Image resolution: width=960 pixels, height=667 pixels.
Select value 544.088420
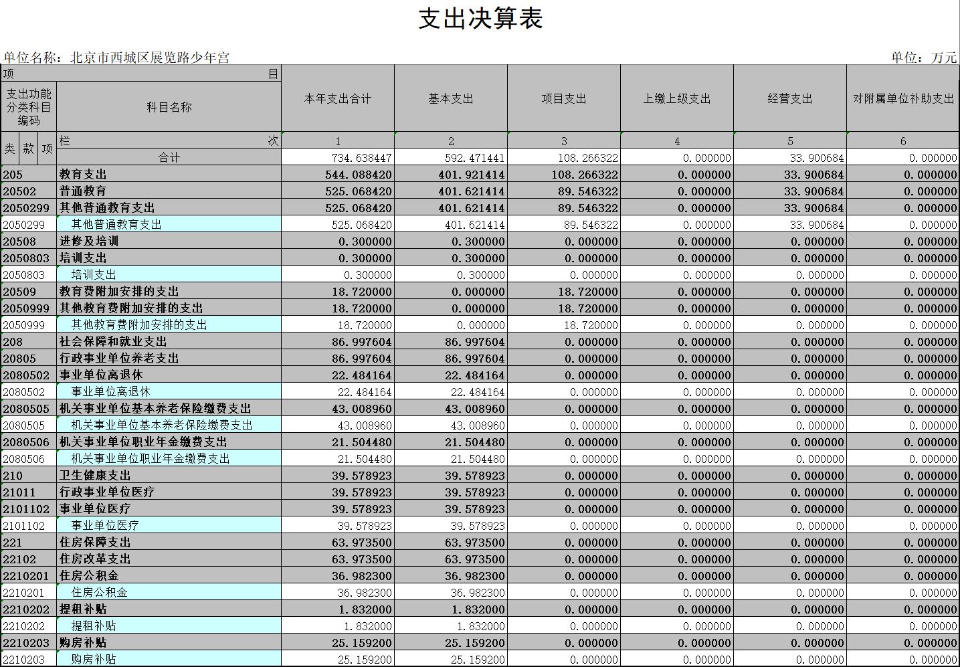pos(338,175)
